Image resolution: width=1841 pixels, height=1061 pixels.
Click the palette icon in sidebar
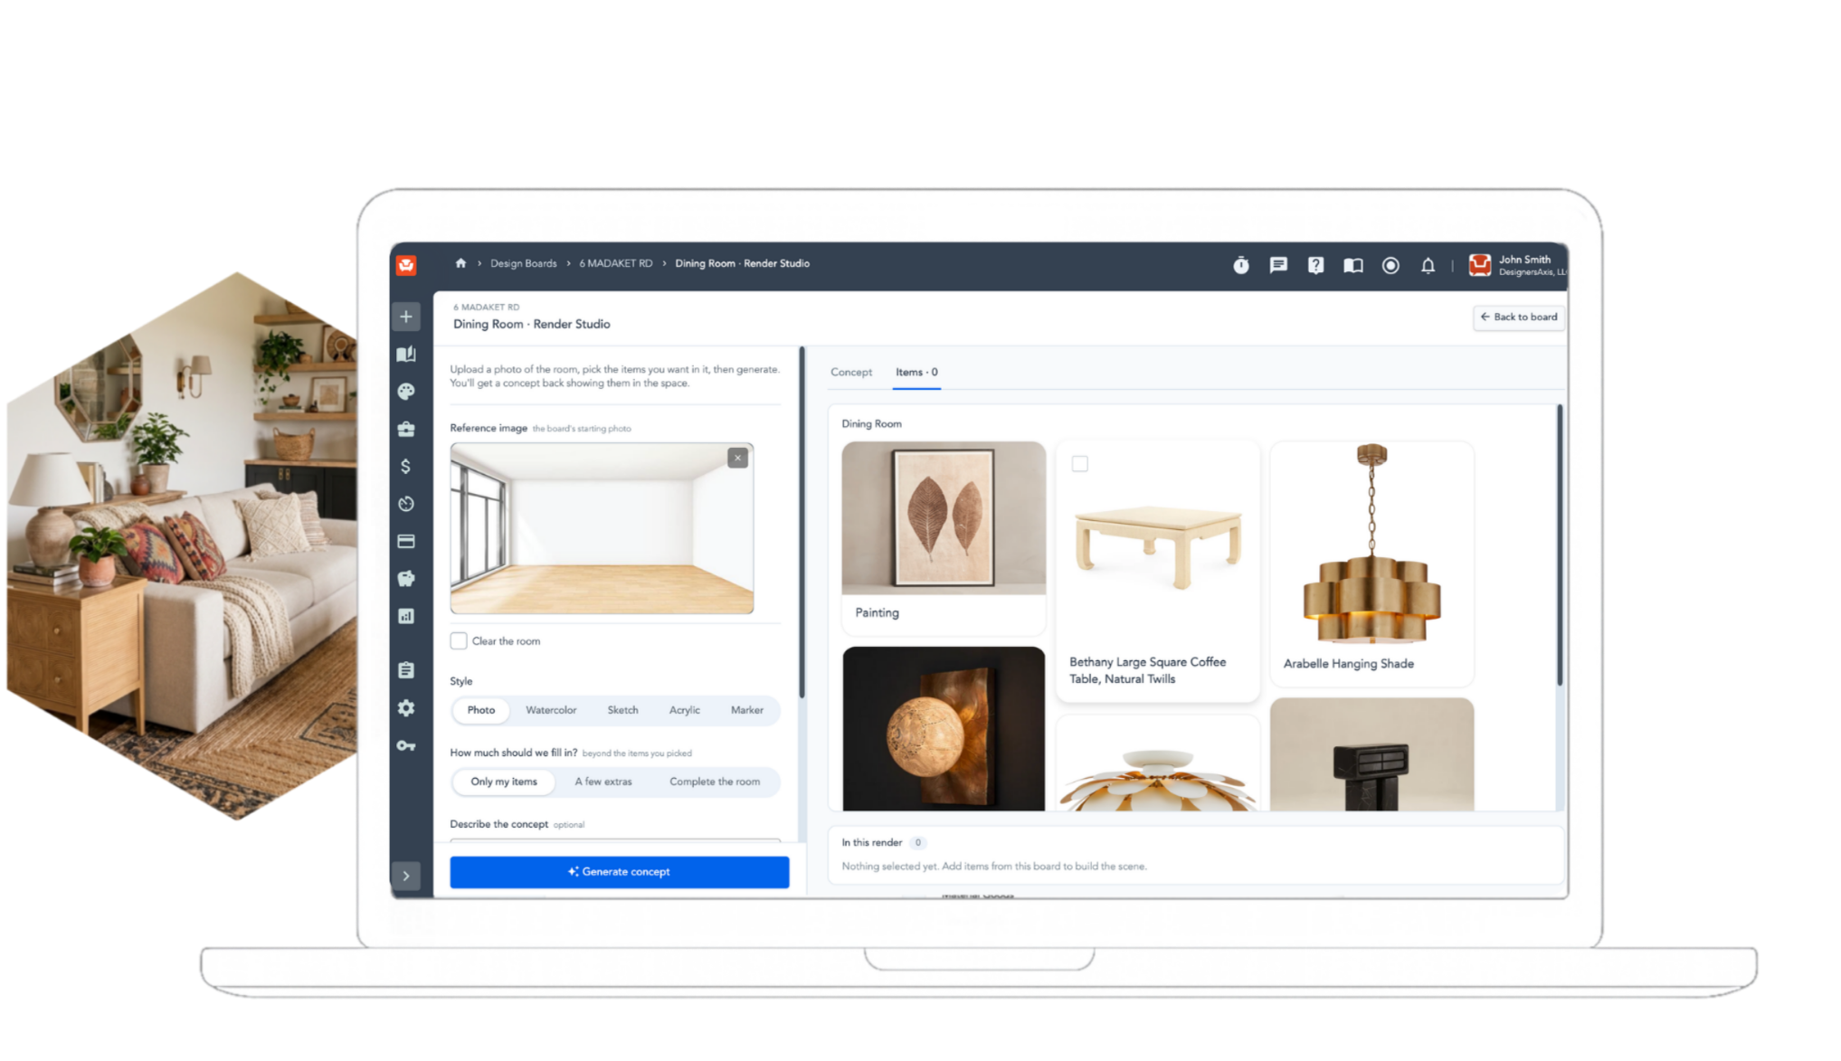[406, 392]
